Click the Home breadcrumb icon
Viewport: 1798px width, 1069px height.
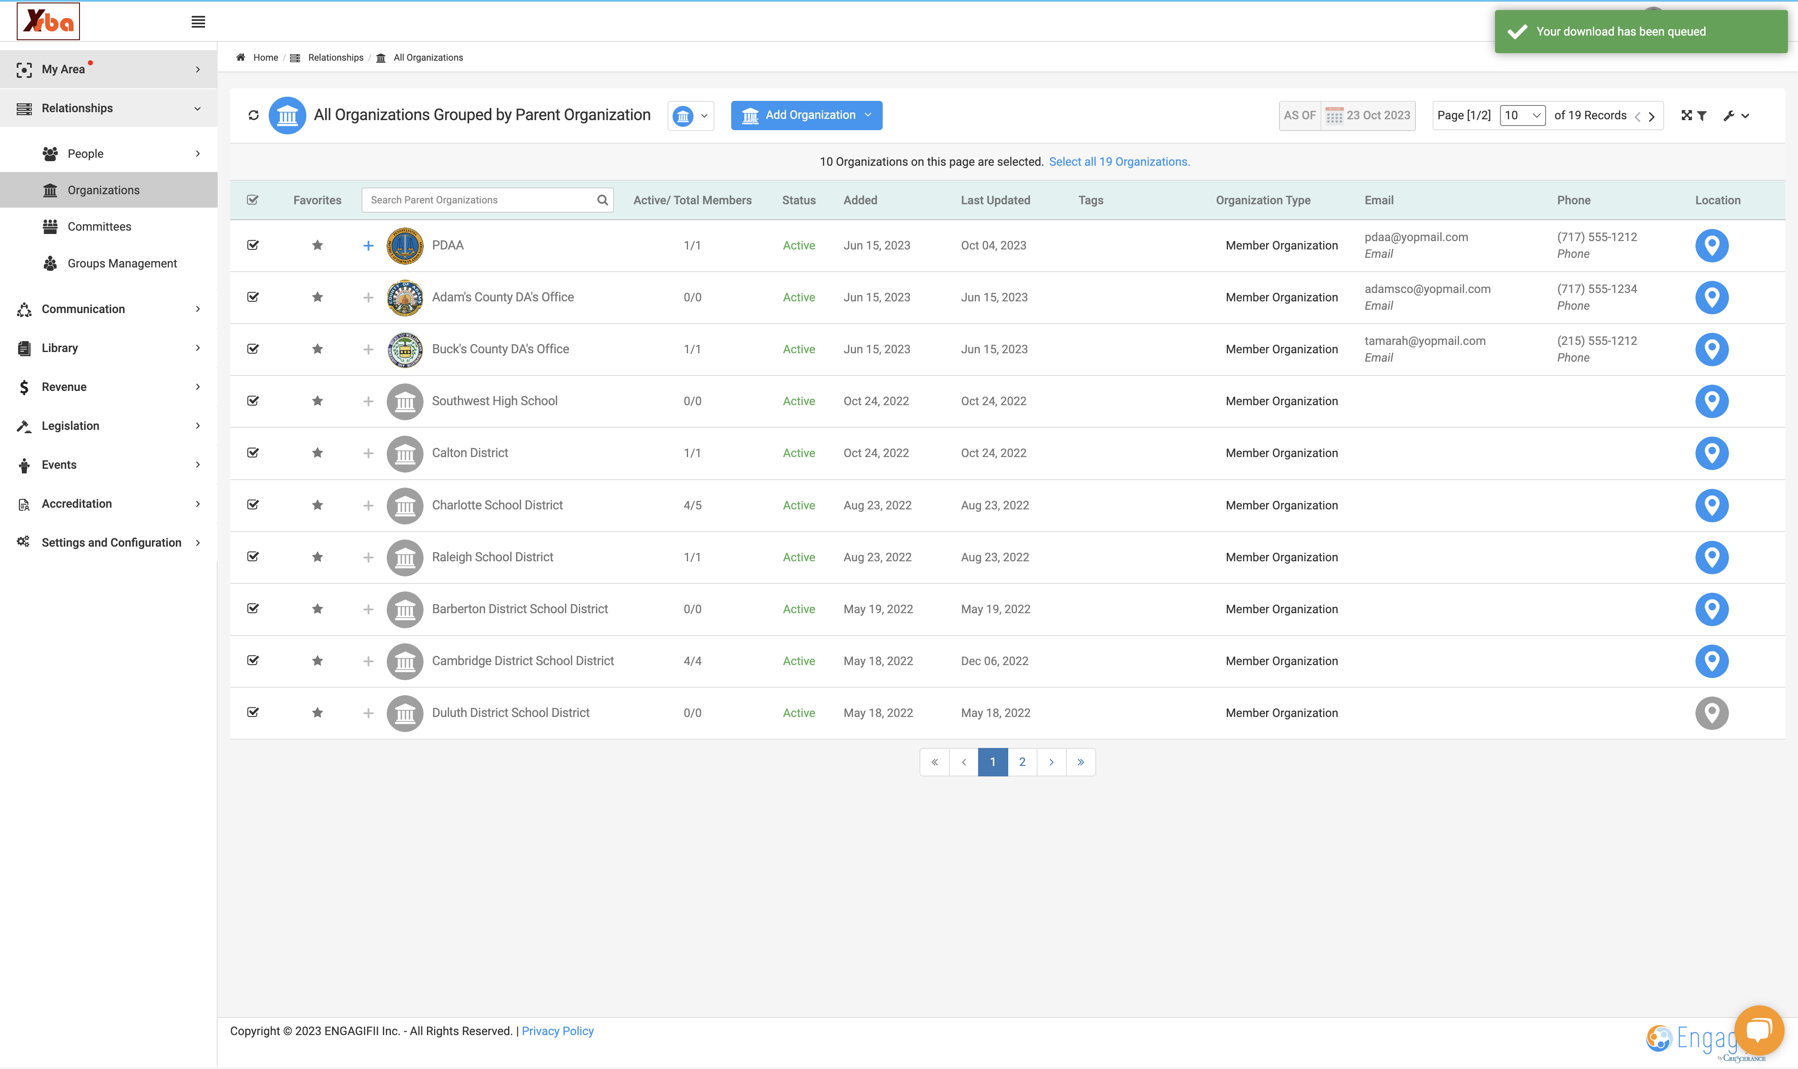pyautogui.click(x=241, y=58)
